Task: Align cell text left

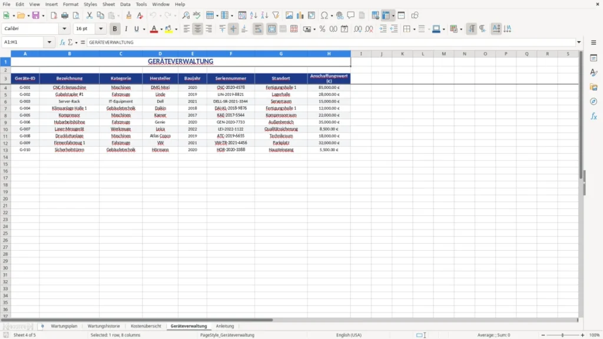Action: click(187, 29)
